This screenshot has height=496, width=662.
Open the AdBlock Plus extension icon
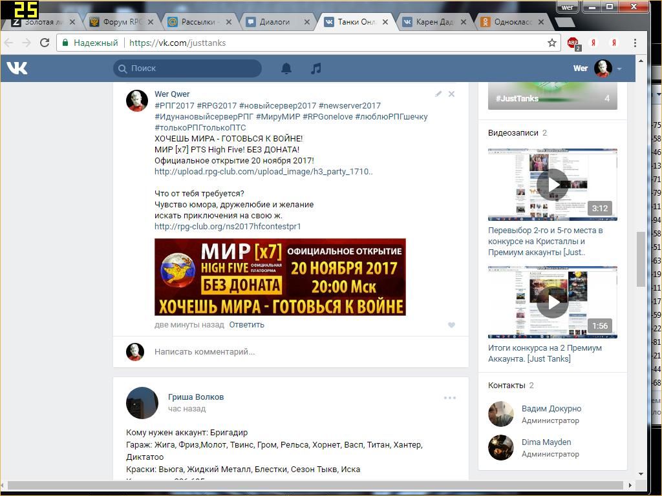click(x=573, y=43)
